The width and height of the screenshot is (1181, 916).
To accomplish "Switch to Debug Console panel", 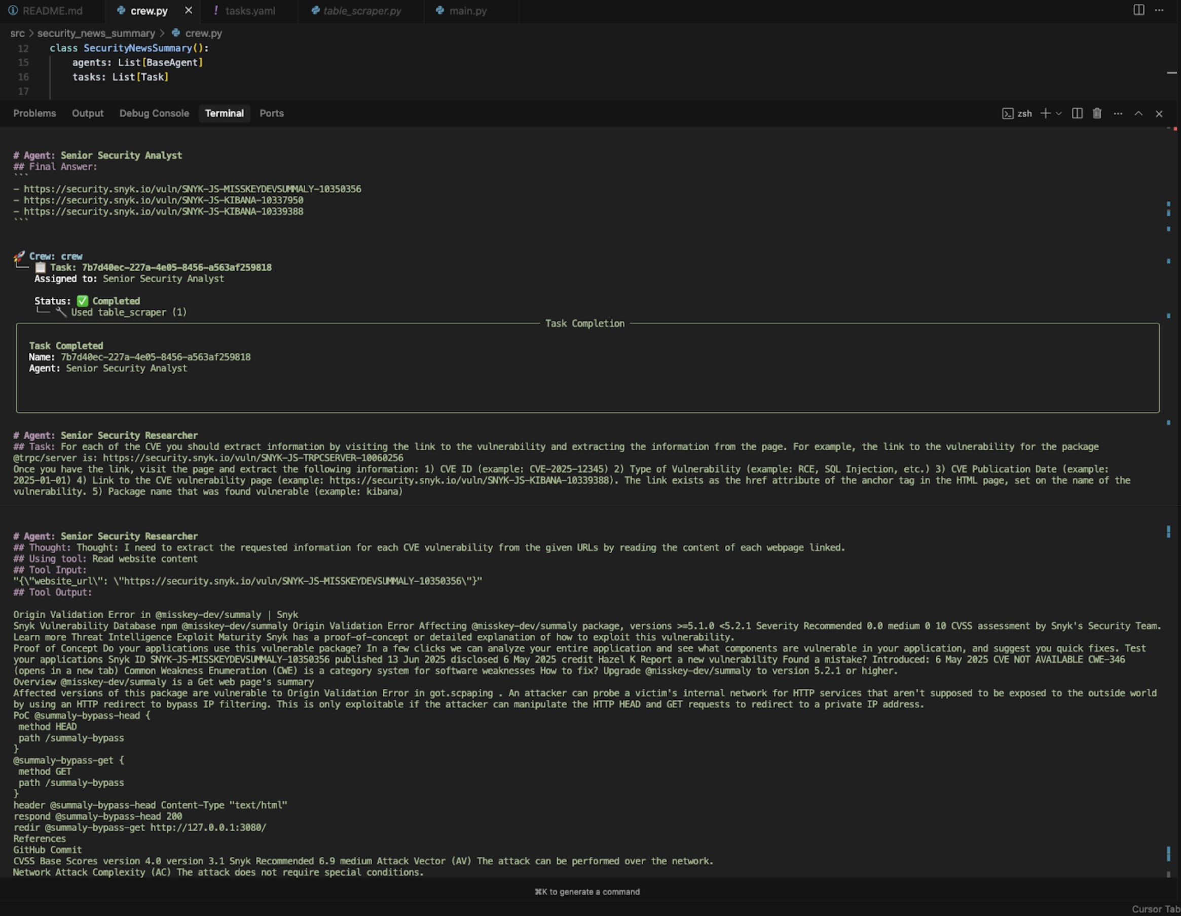I will (x=154, y=113).
